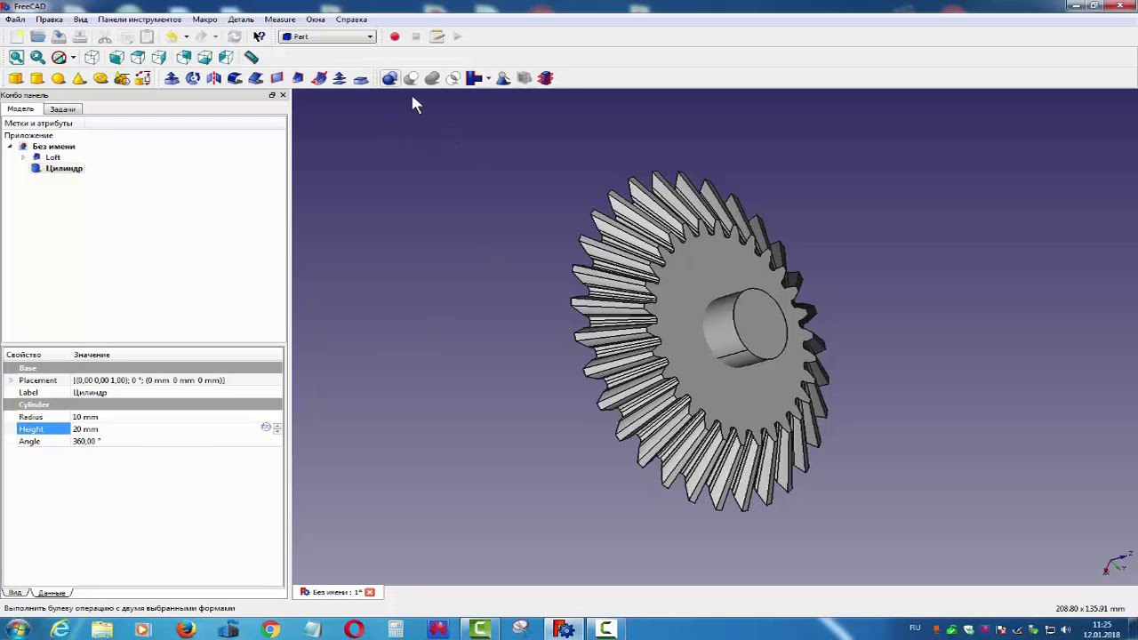Image resolution: width=1138 pixels, height=640 pixels.
Task: Click the Undo arrow icon
Action: coord(172,36)
